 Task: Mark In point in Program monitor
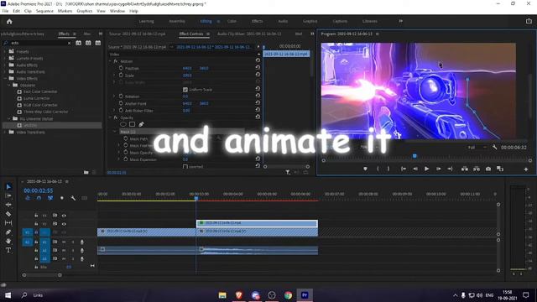tap(378, 169)
